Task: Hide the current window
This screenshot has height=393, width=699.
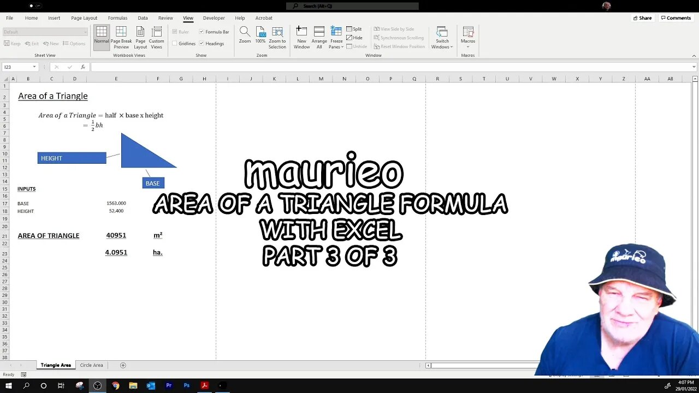Action: click(354, 38)
